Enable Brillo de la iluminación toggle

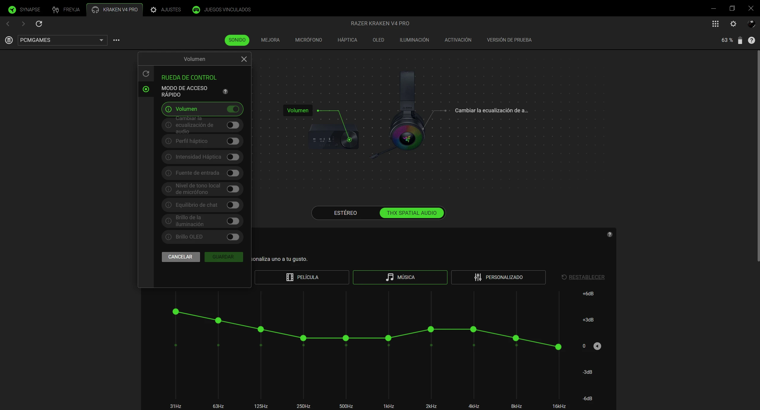(233, 221)
